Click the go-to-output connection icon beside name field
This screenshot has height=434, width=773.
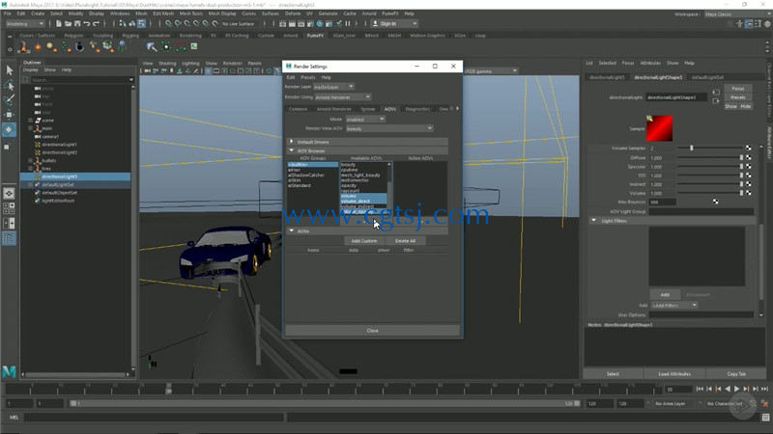[x=716, y=101]
